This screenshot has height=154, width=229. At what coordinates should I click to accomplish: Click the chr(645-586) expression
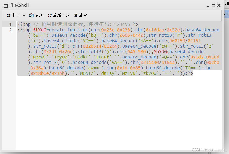click(132, 52)
